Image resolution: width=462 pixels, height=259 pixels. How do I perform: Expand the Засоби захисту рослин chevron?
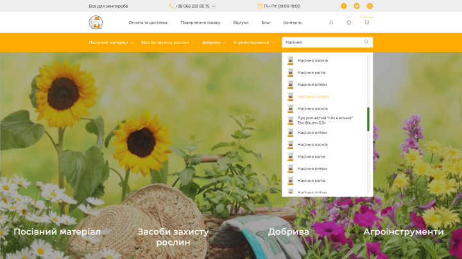193,43
